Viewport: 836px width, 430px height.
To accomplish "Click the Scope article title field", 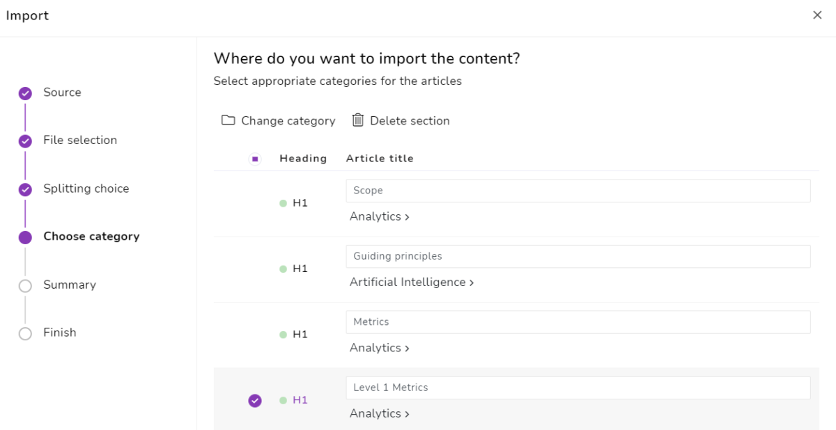I will (x=578, y=191).
